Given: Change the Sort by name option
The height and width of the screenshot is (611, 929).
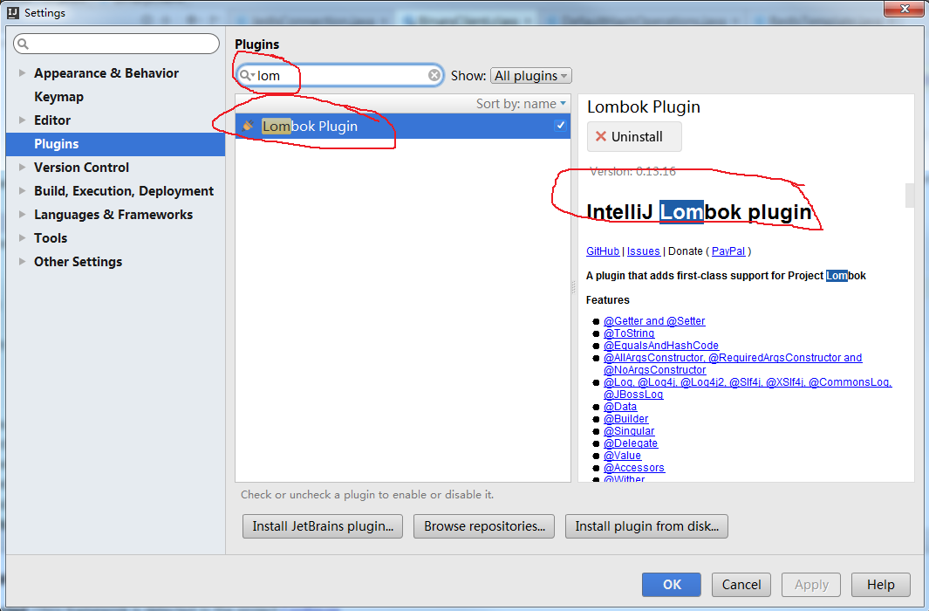Looking at the screenshot, I should [521, 104].
